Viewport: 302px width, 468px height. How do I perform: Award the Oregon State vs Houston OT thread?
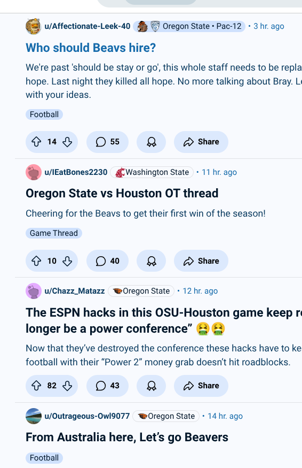coord(152,261)
